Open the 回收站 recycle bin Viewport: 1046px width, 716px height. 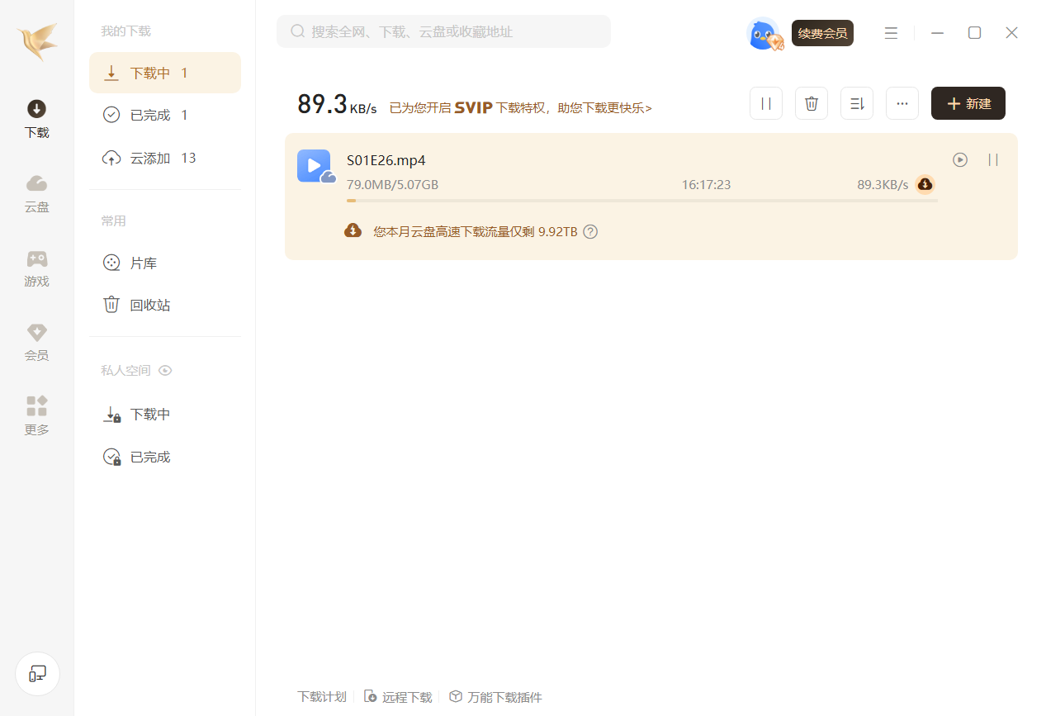tap(151, 304)
